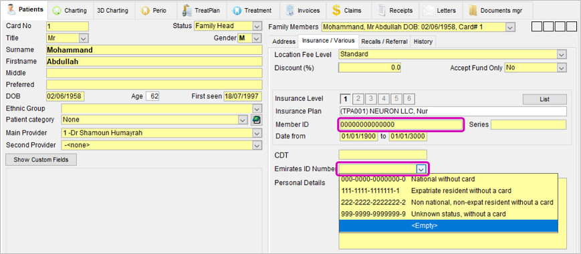Viewport: 581px width, 254px height.
Task: Expand the Status dropdown
Action: pyautogui.click(x=257, y=26)
